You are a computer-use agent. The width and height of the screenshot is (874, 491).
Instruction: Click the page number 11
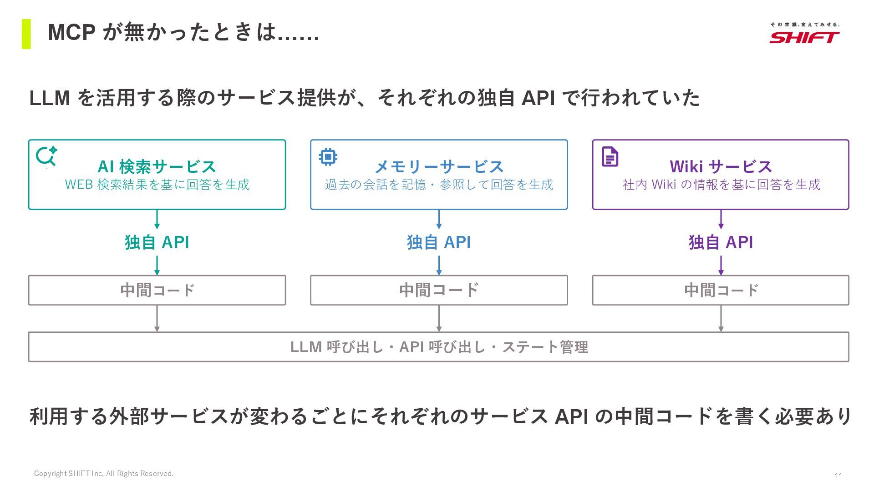838,476
